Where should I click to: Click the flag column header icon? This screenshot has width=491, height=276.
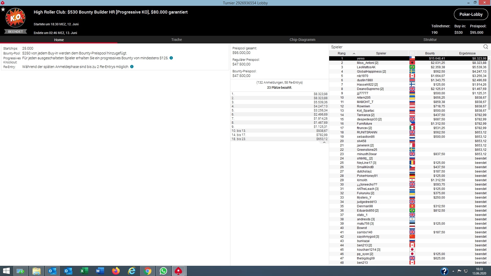[412, 53]
